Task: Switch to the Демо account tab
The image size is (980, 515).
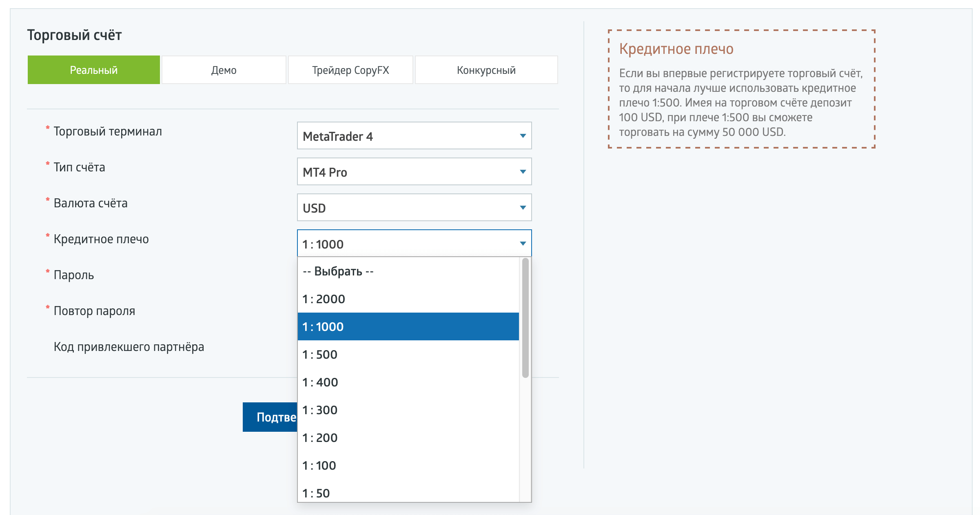Action: [x=224, y=70]
